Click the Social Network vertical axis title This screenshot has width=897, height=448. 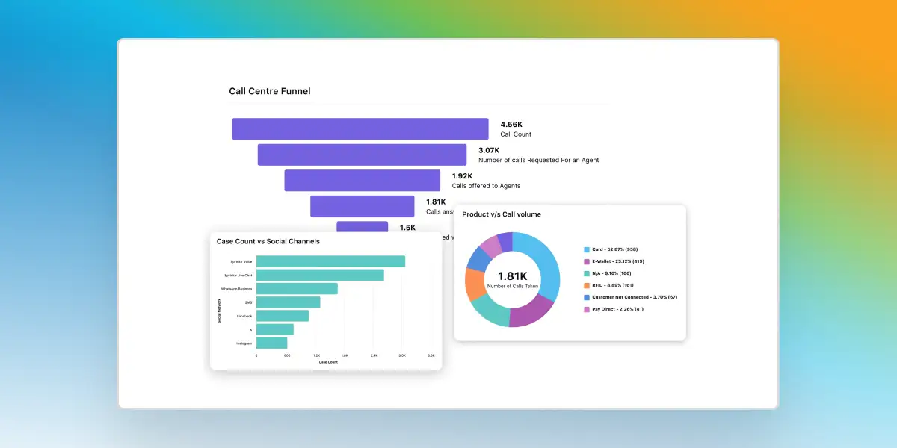220,311
